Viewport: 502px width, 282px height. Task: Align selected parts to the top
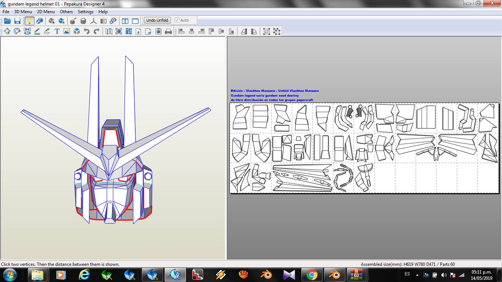click(211, 31)
